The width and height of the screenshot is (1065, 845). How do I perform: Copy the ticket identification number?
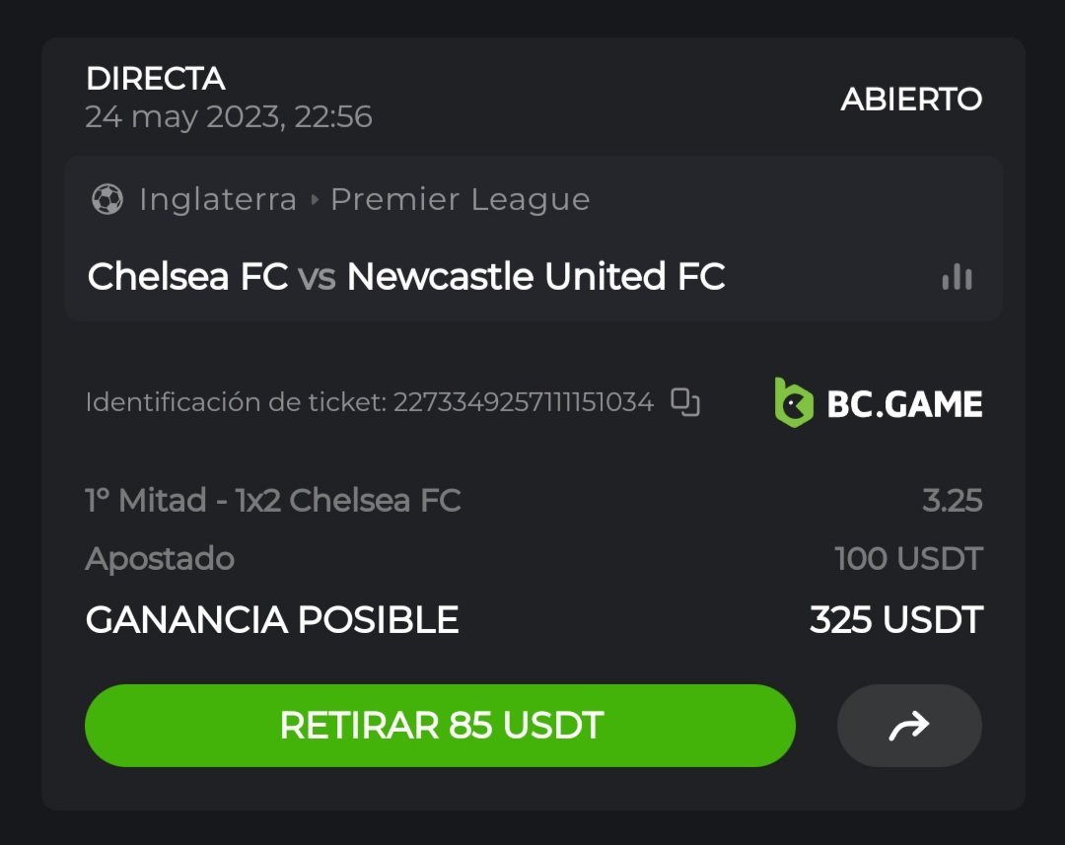point(685,402)
